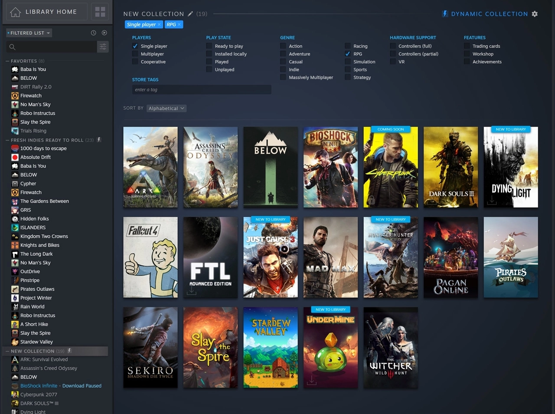555x414 pixels.
Task: Uncheck the RPG genre checkbox
Action: click(348, 54)
